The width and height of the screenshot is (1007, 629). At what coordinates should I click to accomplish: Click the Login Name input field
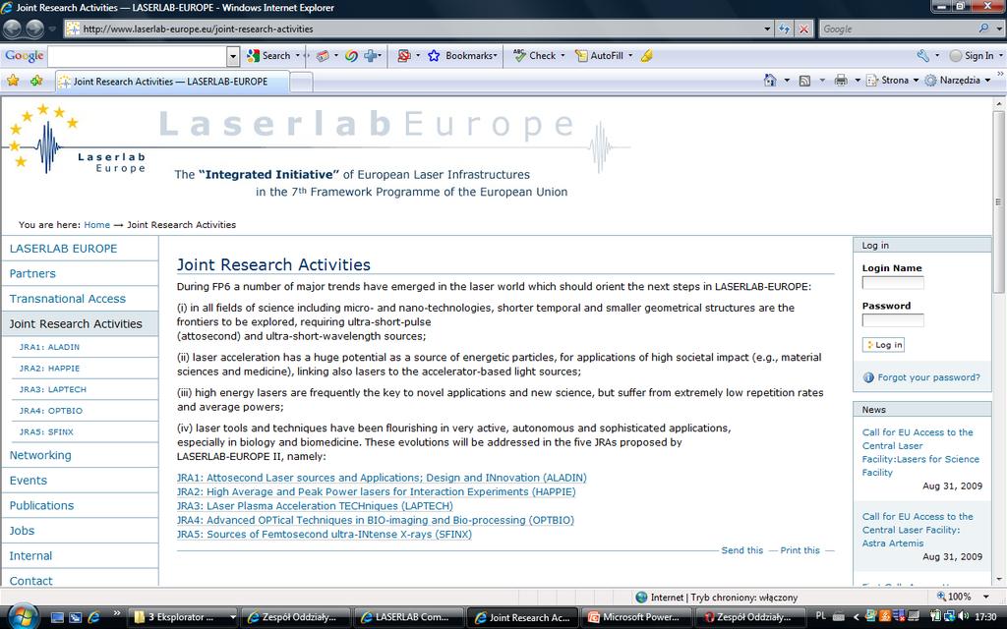[893, 283]
